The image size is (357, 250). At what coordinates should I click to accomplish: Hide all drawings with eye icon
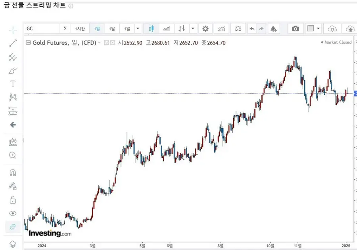click(13, 213)
